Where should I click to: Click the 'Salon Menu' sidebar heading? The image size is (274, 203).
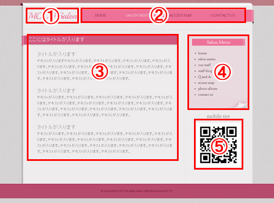[x=218, y=42]
